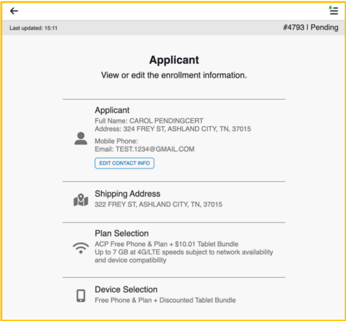Image resolution: width=346 pixels, height=321 pixels.
Task: Click 'Free Phone & Plan + Discounted Tablet Bundle'
Action: (x=165, y=300)
